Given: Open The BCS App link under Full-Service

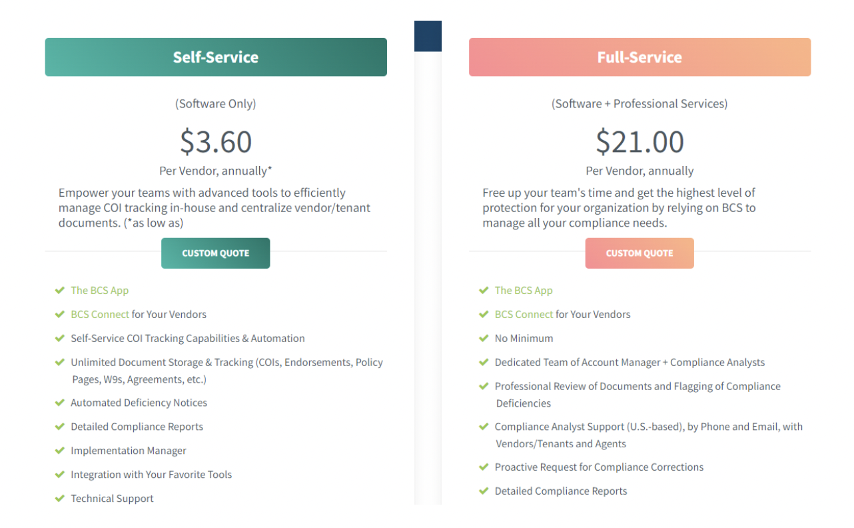Looking at the screenshot, I should click(x=524, y=291).
